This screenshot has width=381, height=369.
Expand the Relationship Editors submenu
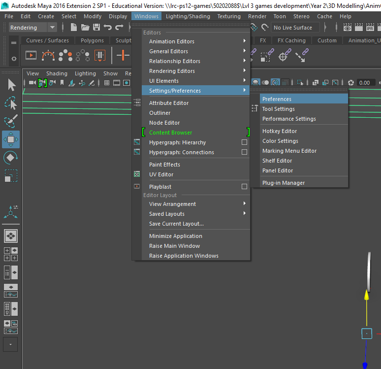195,61
